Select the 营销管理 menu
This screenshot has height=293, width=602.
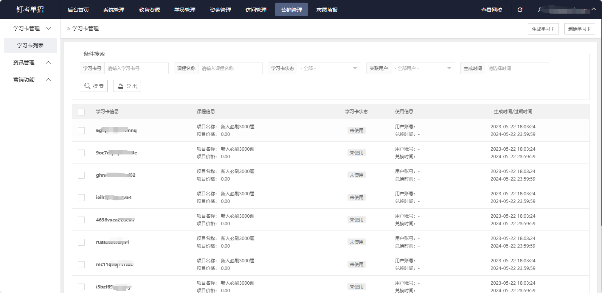point(292,10)
